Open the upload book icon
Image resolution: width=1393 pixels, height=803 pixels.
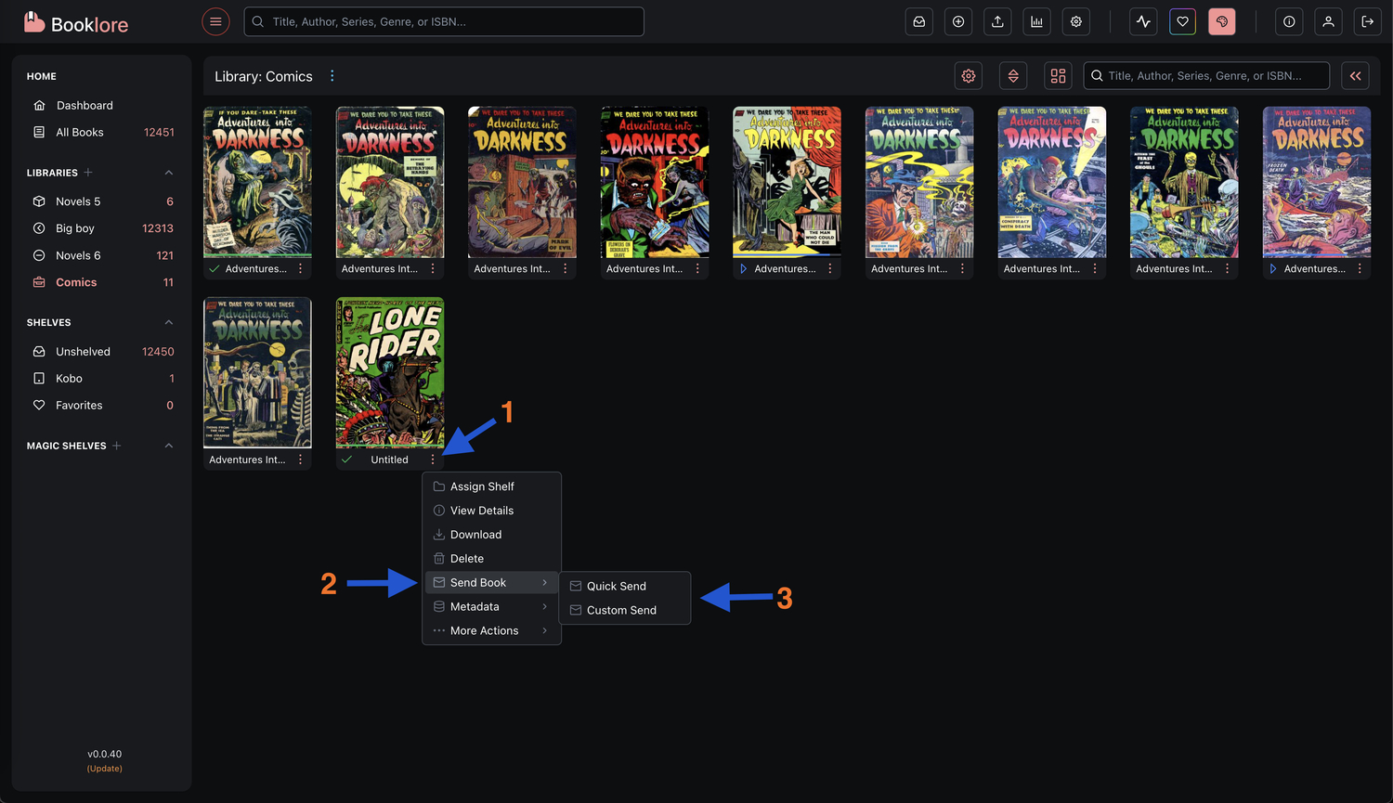997,21
